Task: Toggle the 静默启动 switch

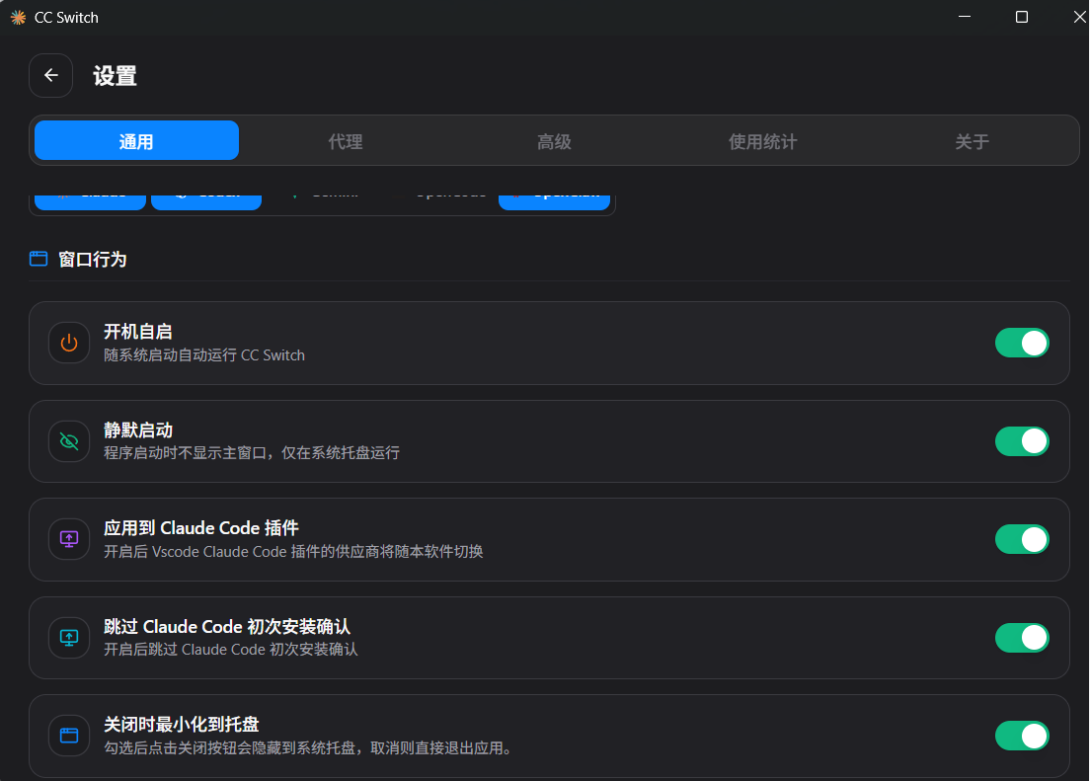Action: (1022, 441)
